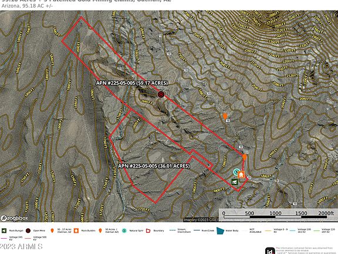Click the Imagery ©2023 attribution text
The height and width of the screenshot is (254, 338).
pos(201,220)
